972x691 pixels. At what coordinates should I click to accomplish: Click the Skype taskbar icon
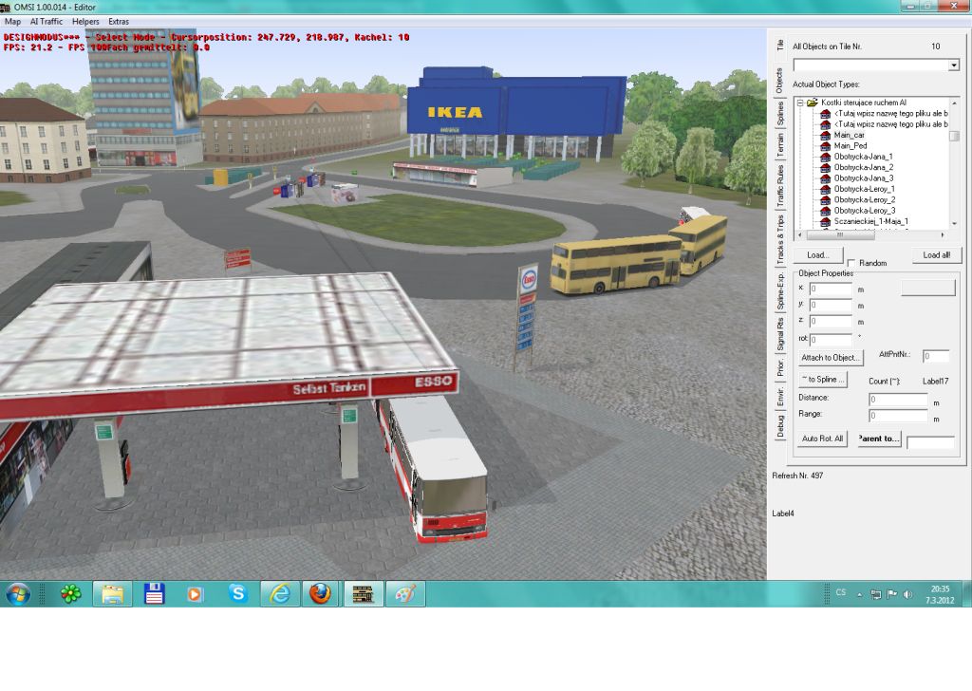click(237, 594)
